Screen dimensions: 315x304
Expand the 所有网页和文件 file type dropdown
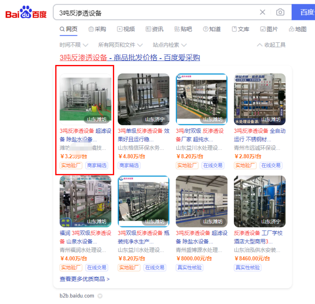(120, 45)
